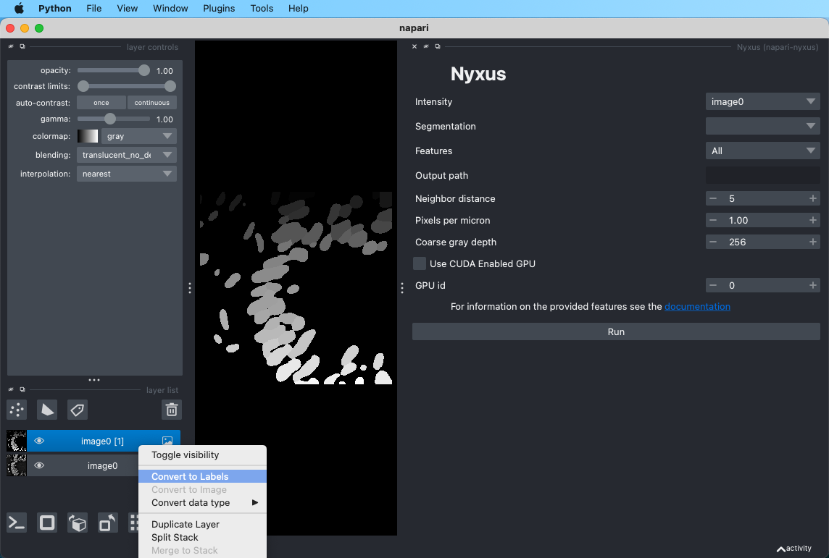Transpose displayed dimensions
Viewport: 829px width, 558px height.
pyautogui.click(x=107, y=523)
